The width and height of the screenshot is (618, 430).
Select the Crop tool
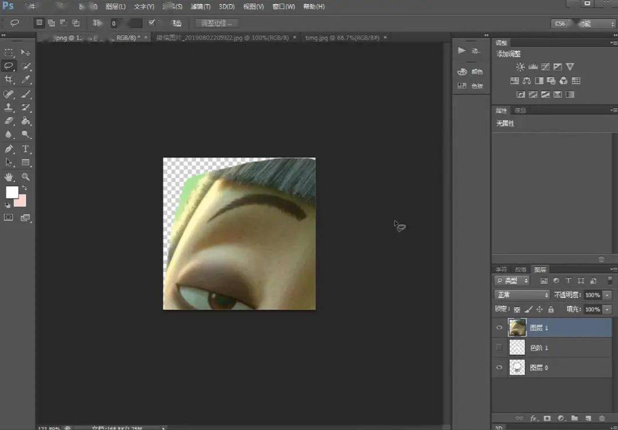tap(9, 79)
